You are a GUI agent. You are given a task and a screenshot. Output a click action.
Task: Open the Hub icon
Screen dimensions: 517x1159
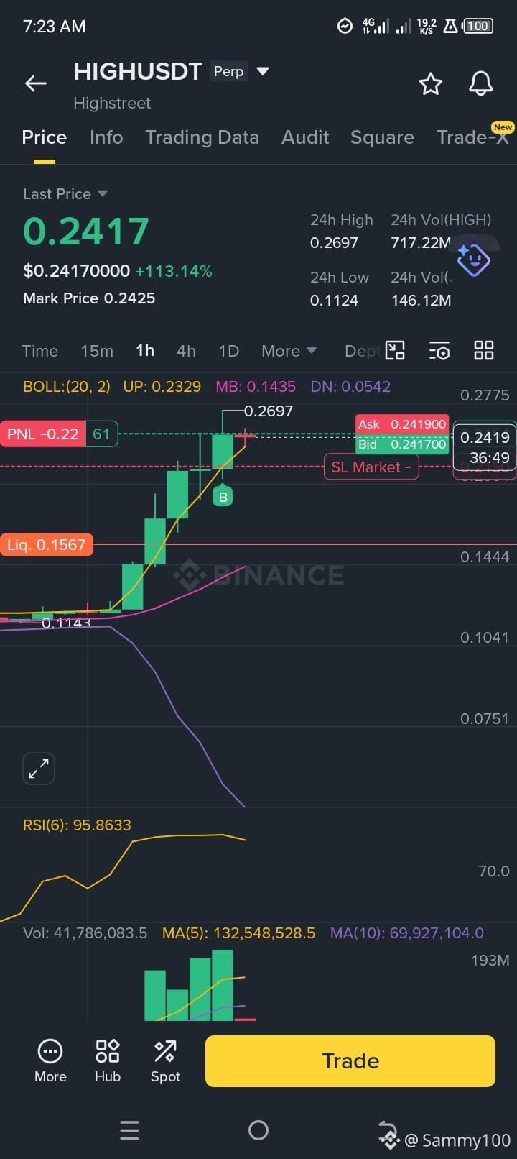click(x=108, y=1060)
